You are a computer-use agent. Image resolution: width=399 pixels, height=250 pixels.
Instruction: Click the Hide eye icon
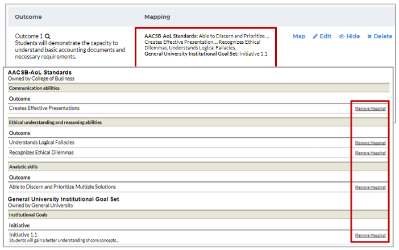click(342, 36)
